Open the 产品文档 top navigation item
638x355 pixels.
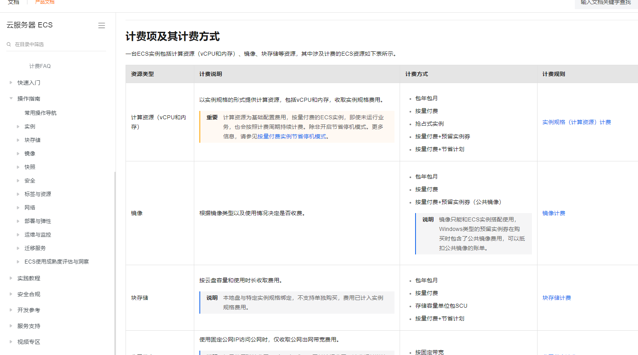(45, 2)
